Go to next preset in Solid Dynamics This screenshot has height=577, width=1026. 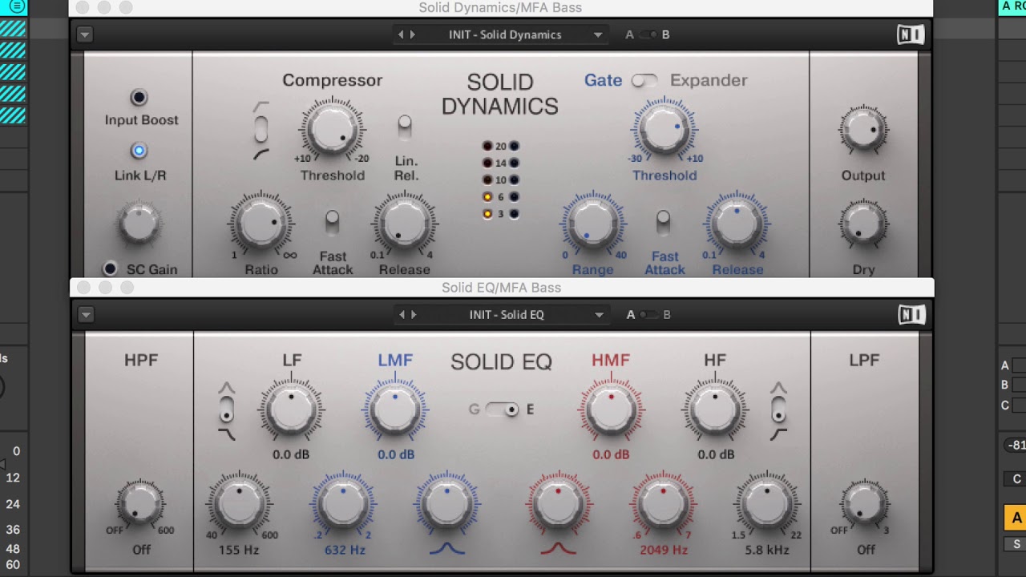point(413,34)
